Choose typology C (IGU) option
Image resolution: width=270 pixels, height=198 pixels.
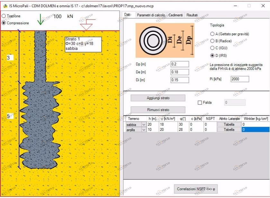click(212, 48)
